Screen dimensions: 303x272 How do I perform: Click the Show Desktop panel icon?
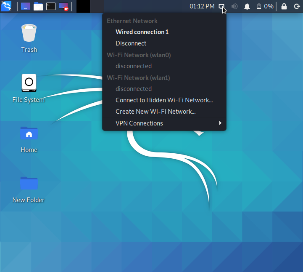click(25, 6)
